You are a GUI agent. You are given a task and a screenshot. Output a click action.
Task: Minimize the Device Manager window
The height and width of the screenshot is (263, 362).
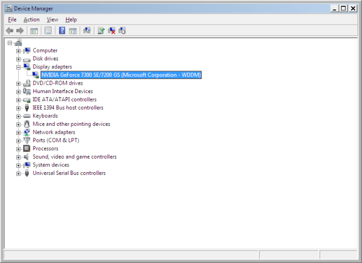click(x=334, y=8)
